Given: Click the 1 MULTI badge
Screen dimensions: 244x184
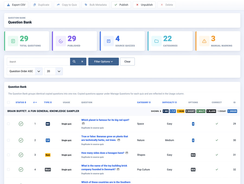Looking at the screenshot, I should tap(201, 111).
